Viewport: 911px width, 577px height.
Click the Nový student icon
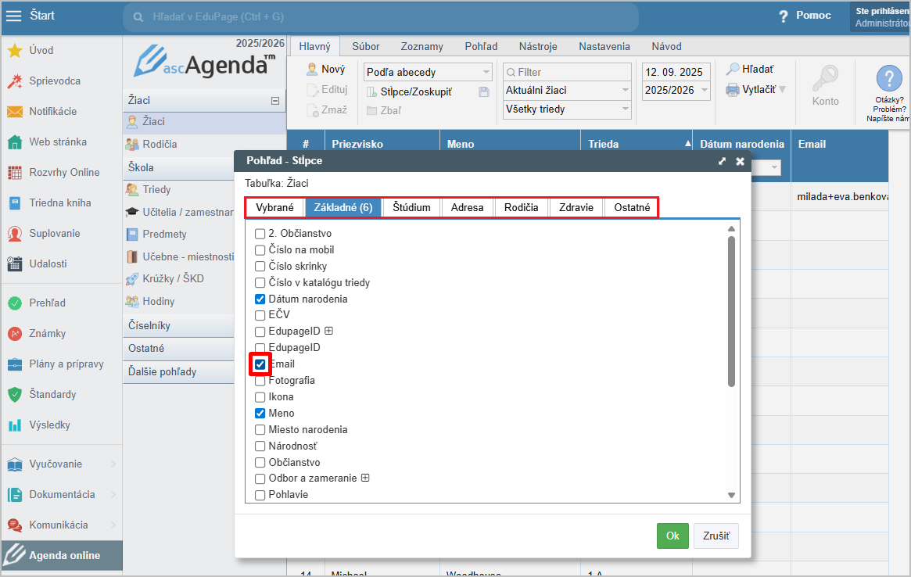tap(312, 70)
